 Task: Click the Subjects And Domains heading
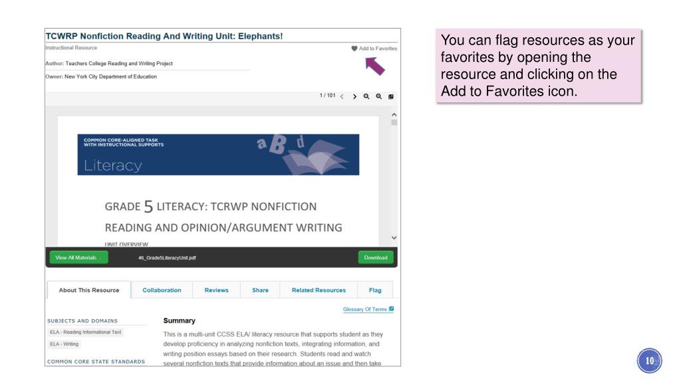(82, 321)
